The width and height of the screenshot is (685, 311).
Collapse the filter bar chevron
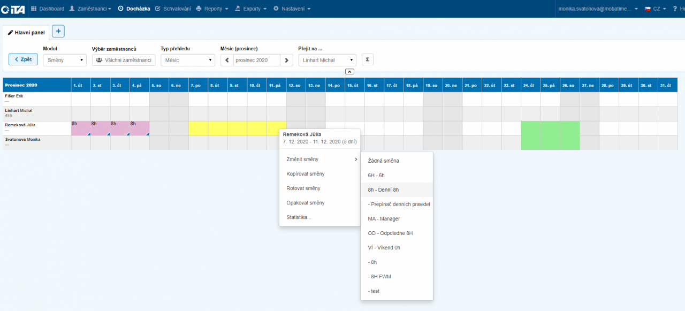click(x=349, y=71)
